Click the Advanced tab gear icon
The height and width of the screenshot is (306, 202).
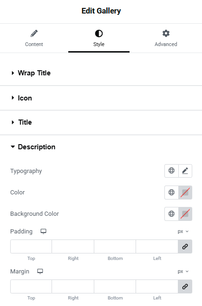[x=166, y=33]
